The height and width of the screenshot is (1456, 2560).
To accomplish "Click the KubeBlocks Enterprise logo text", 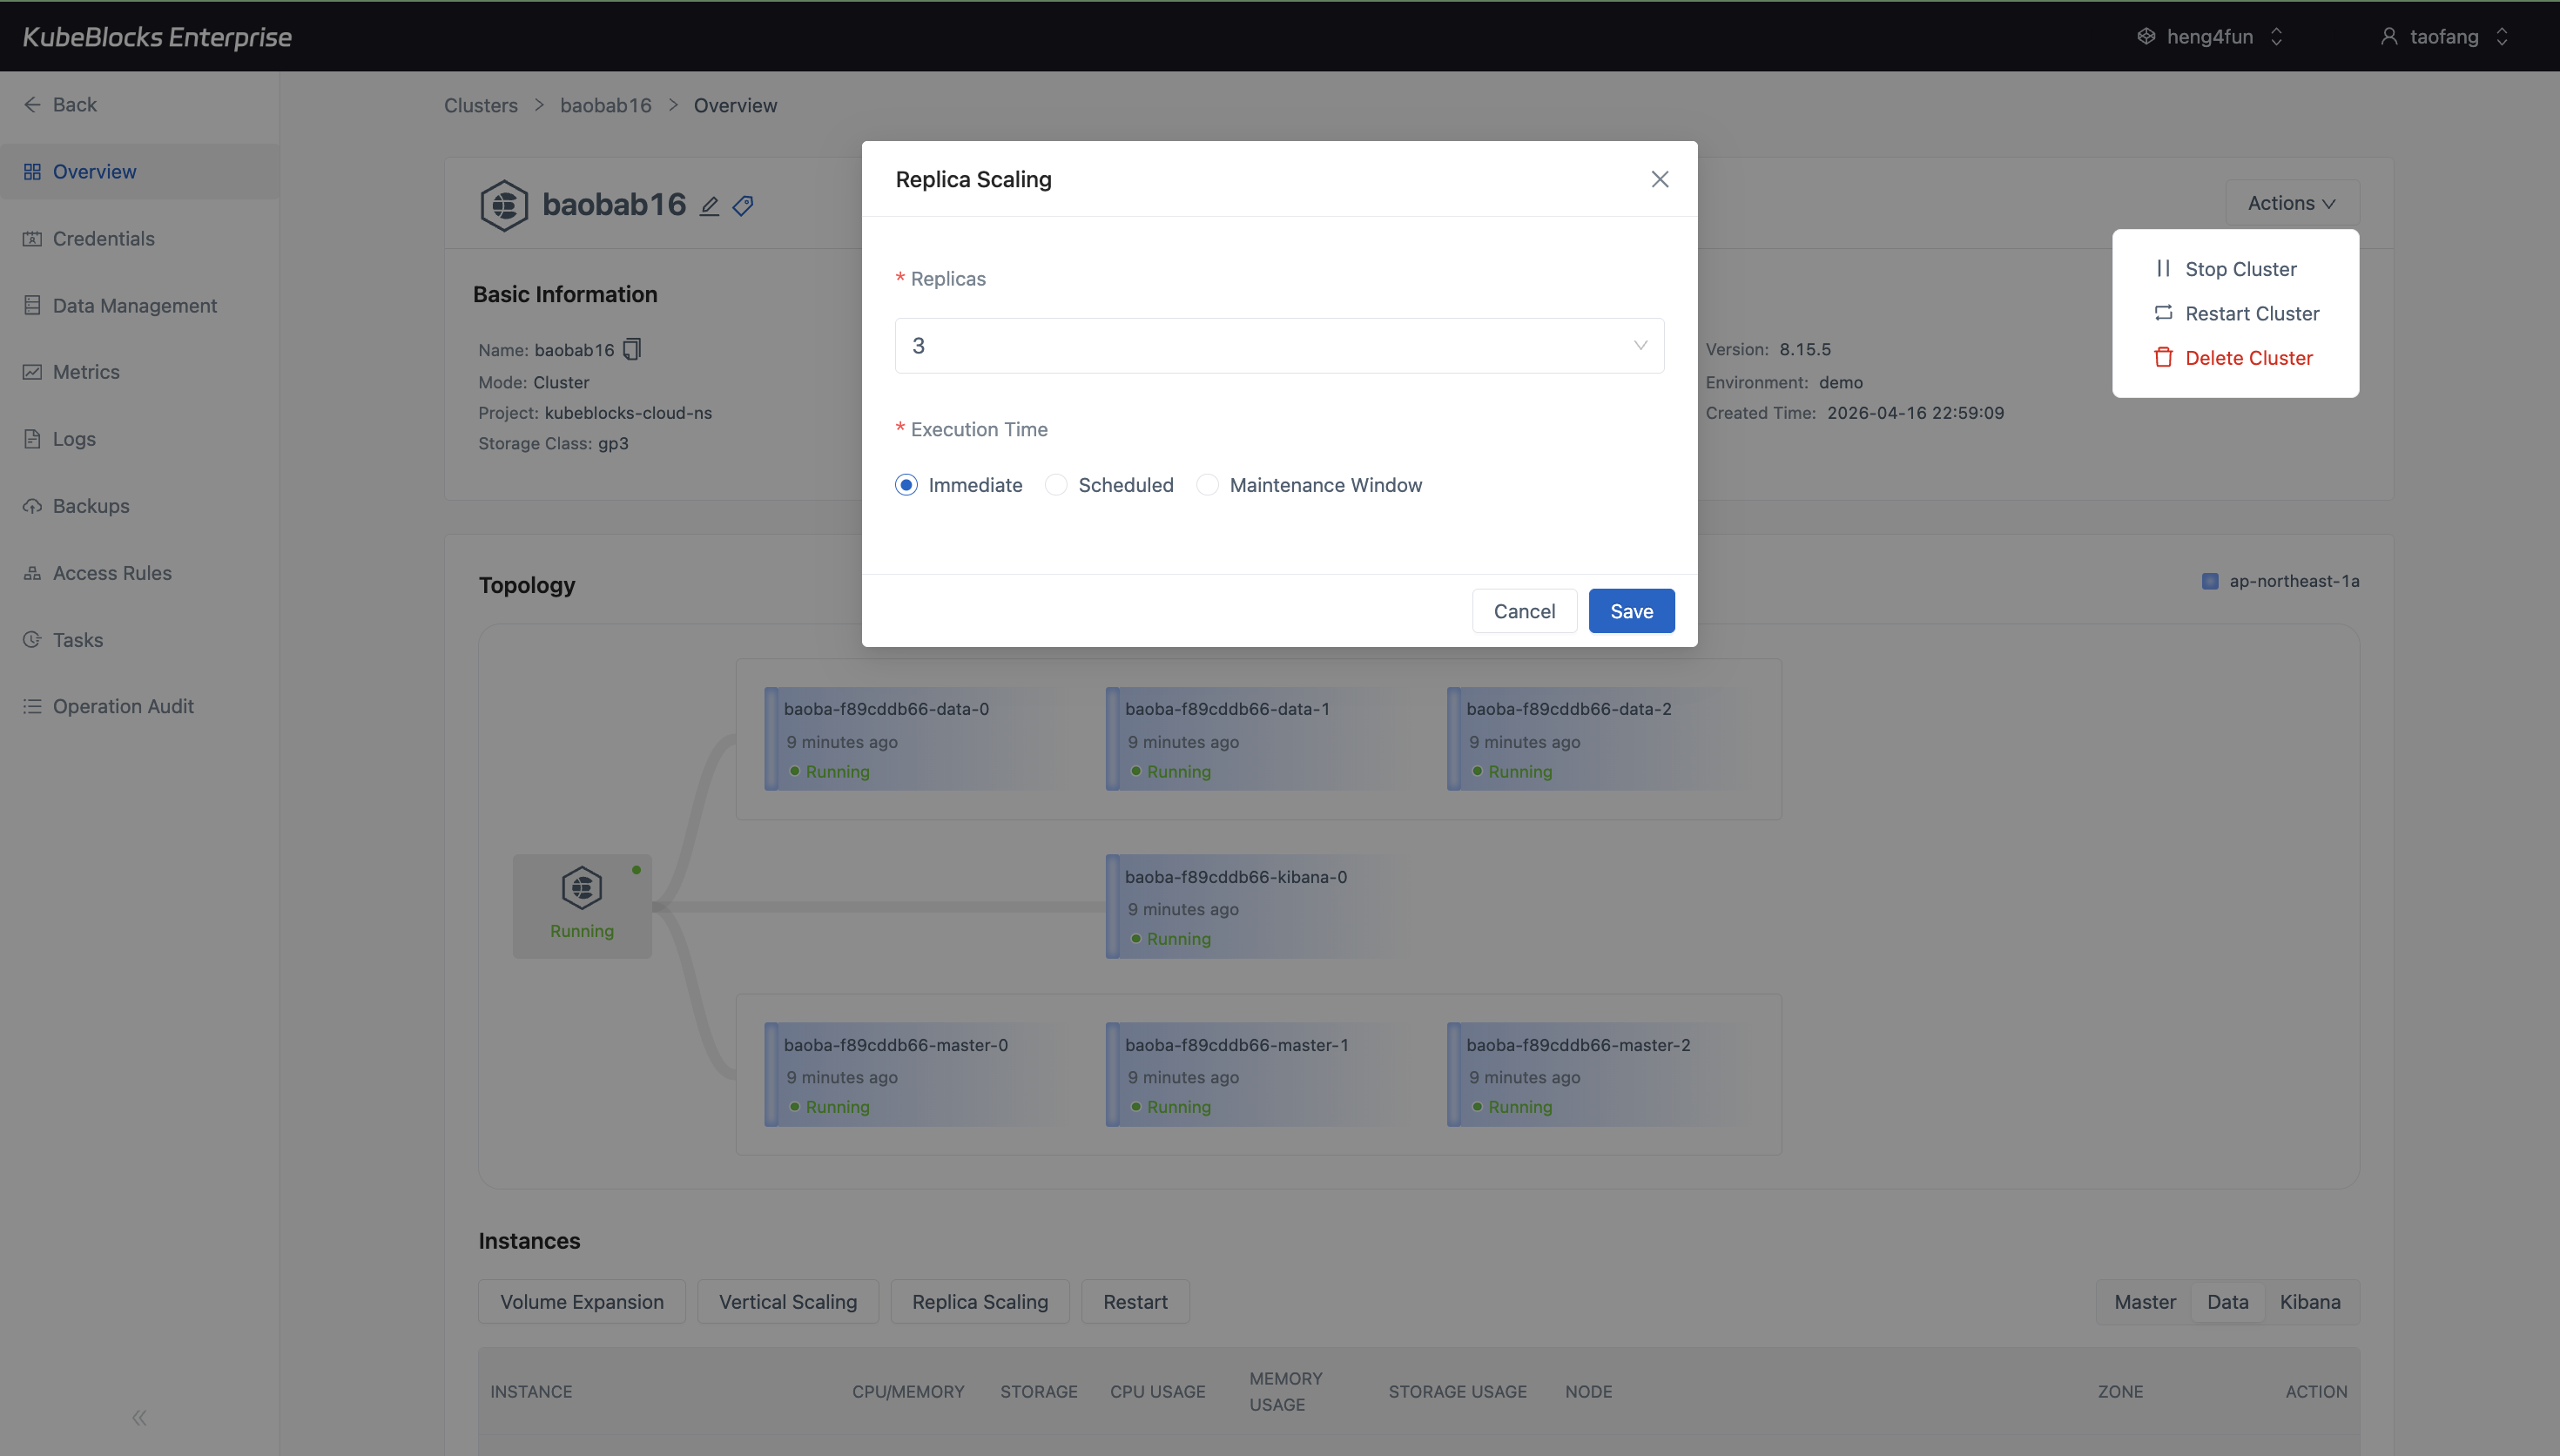I will tap(157, 37).
